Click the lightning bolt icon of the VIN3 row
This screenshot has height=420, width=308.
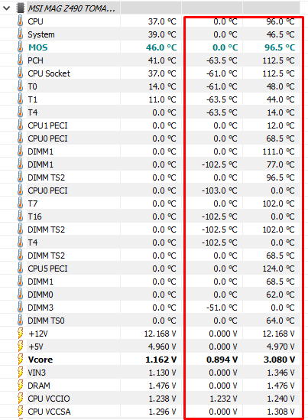pyautogui.click(x=21, y=373)
